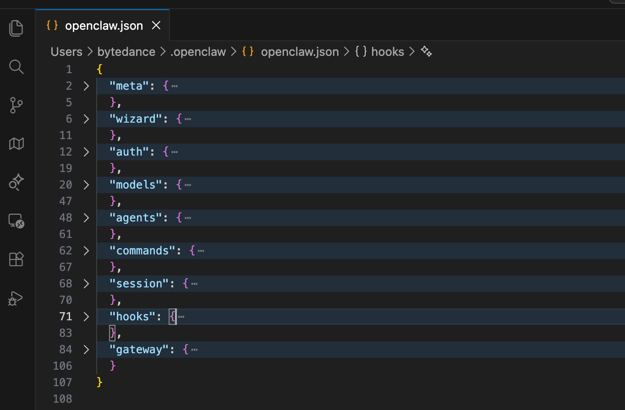Close the openclaw.json tab
This screenshot has width=625, height=410.
tap(156, 25)
